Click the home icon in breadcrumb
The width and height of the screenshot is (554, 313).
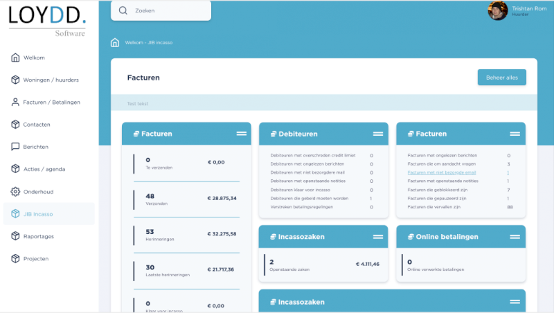click(115, 42)
